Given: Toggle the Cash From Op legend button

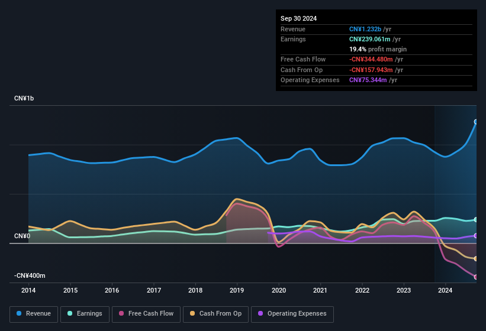Looking at the screenshot, I should click(215, 314).
